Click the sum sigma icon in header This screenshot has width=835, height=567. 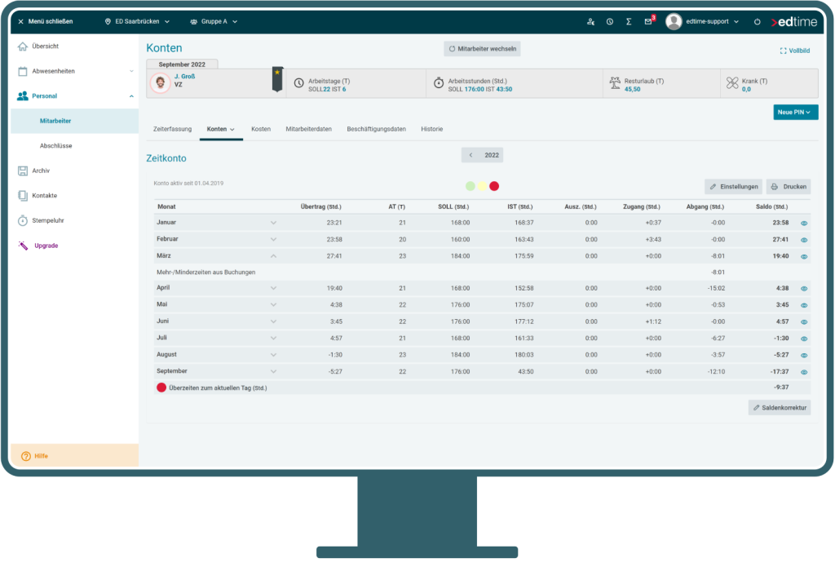coord(629,21)
